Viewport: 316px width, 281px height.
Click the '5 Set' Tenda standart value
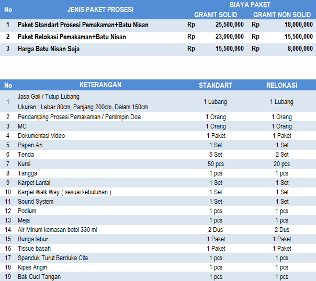tap(216, 155)
